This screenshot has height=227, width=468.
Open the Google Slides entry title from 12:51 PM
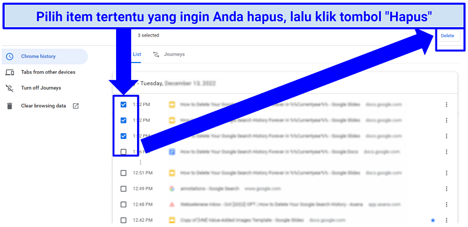point(270,173)
